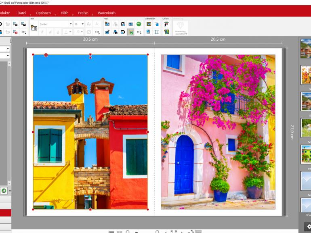This screenshot has width=311, height=233.
Task: Toggle the highlighted photo check icon
Action: 131,32
